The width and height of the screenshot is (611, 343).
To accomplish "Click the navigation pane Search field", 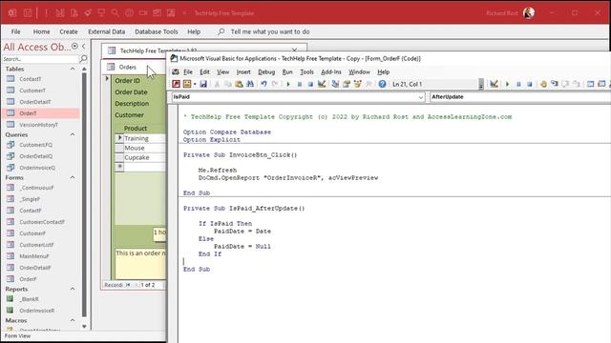I will tap(40, 59).
